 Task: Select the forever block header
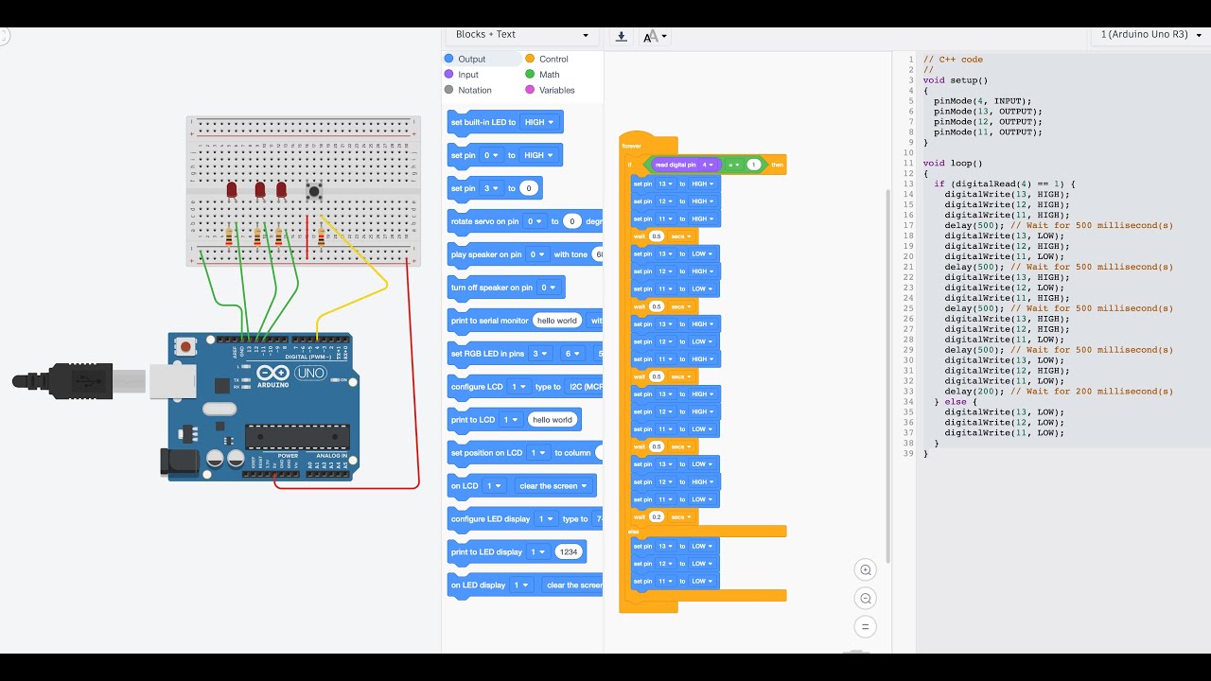click(x=648, y=144)
